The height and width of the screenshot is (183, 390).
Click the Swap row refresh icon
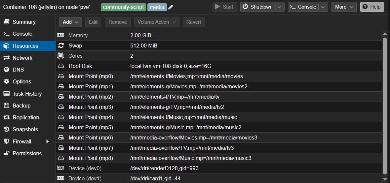click(x=61, y=46)
